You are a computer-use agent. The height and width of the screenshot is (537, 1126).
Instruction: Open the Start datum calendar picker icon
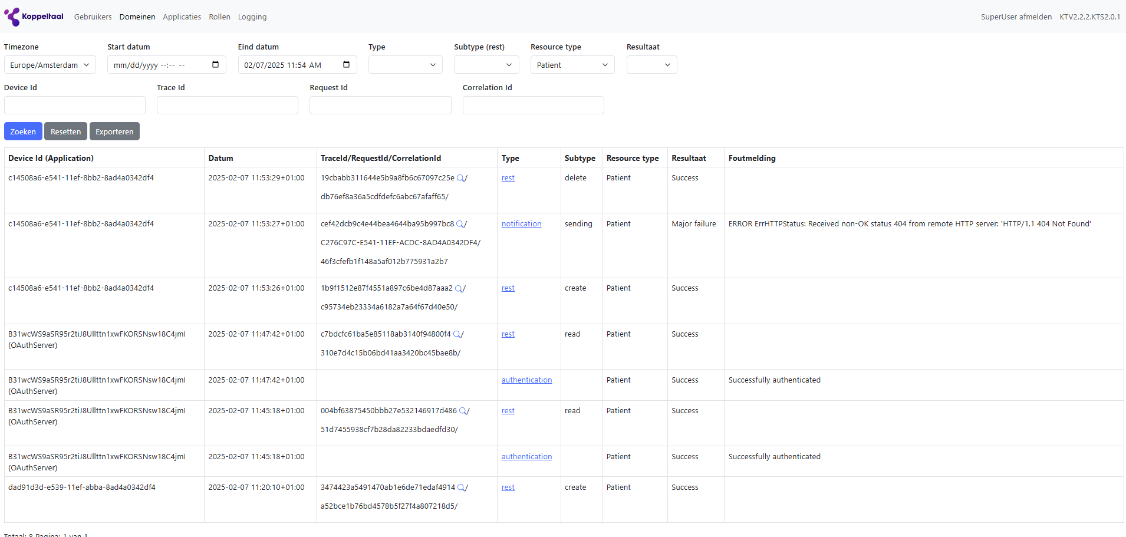[215, 65]
